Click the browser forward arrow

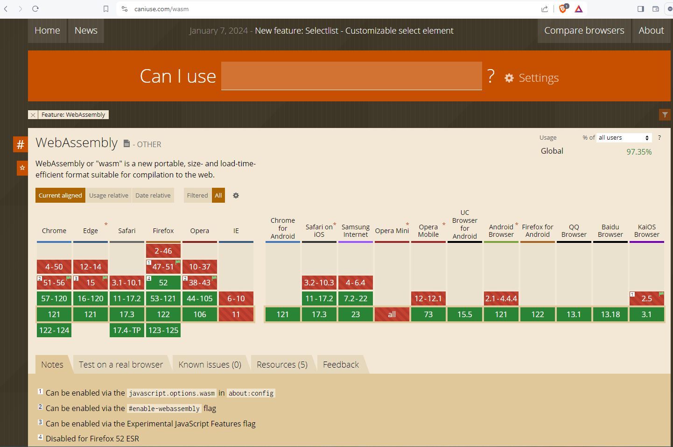(x=21, y=9)
